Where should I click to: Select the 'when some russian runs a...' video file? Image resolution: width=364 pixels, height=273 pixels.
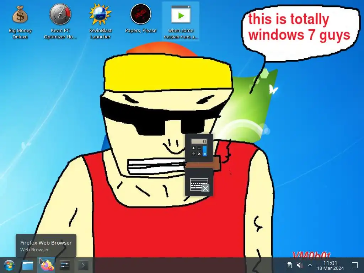click(181, 22)
